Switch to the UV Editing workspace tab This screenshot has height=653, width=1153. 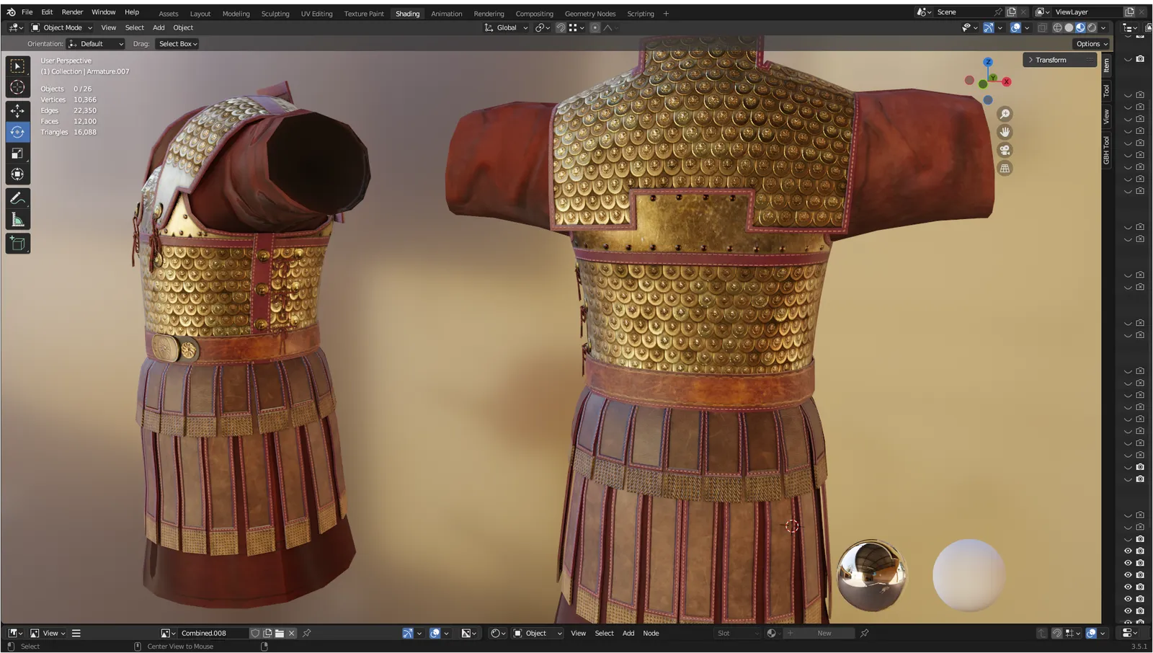(316, 14)
